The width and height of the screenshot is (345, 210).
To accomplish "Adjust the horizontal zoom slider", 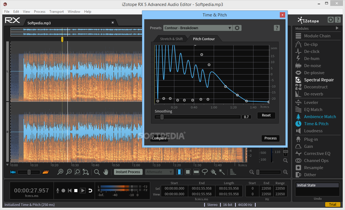I will (268, 172).
